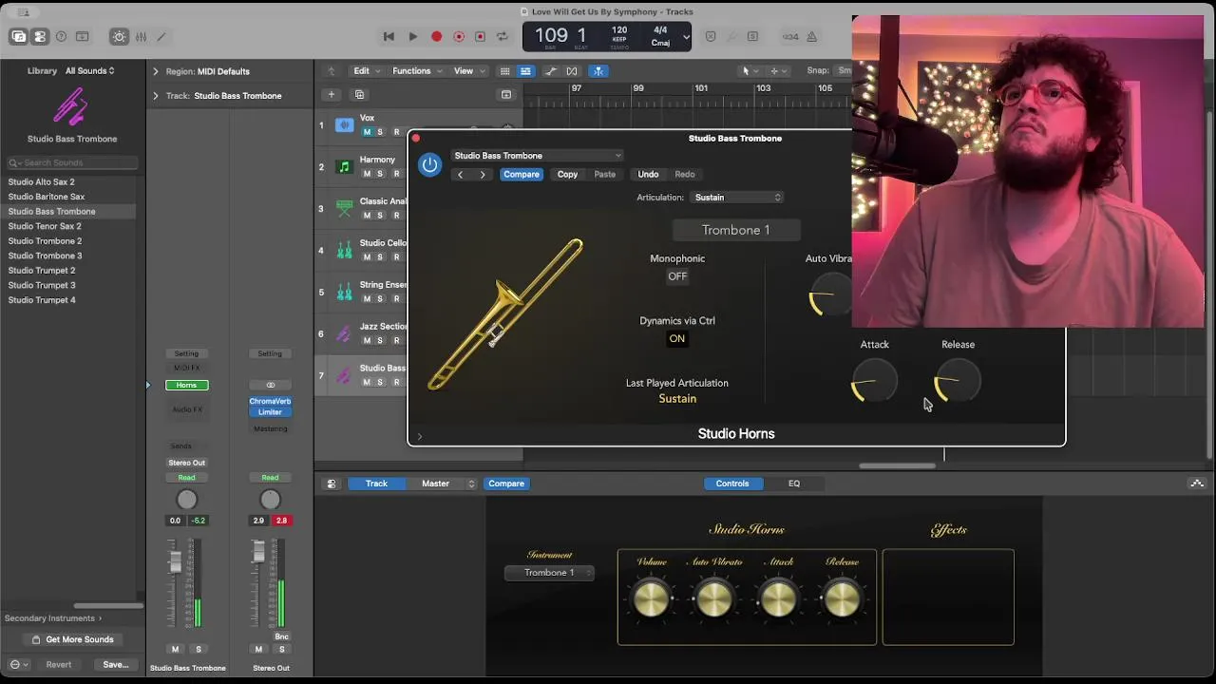1216x684 pixels.
Task: Switch to the Track tab in Smart Controls
Action: tap(376, 484)
